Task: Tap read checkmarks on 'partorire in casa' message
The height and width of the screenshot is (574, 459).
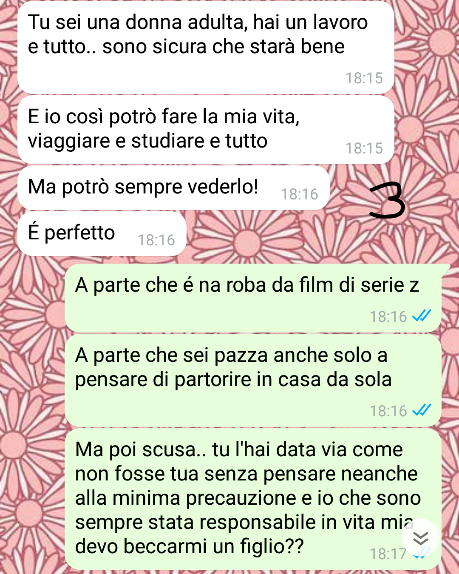Action: click(422, 410)
